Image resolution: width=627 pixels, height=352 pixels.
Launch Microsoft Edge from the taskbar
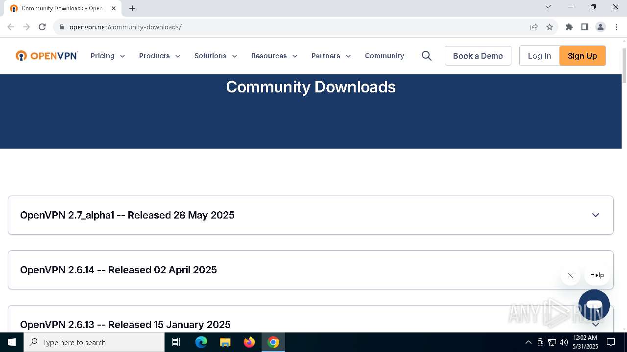201,342
